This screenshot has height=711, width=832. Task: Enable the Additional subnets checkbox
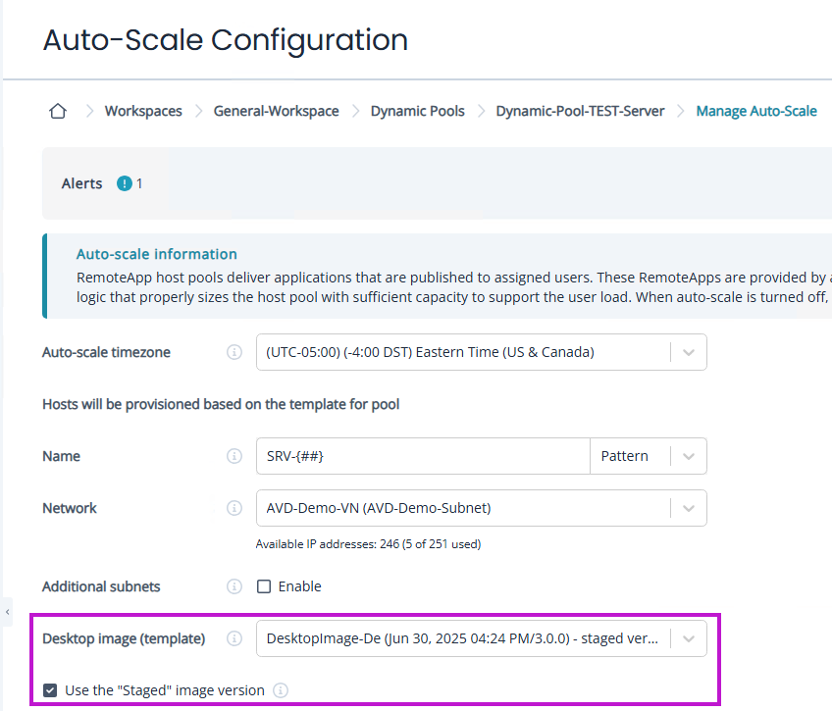point(264,586)
